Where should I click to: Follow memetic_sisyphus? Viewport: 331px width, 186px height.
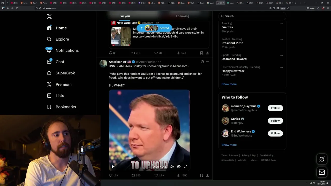coord(275,108)
